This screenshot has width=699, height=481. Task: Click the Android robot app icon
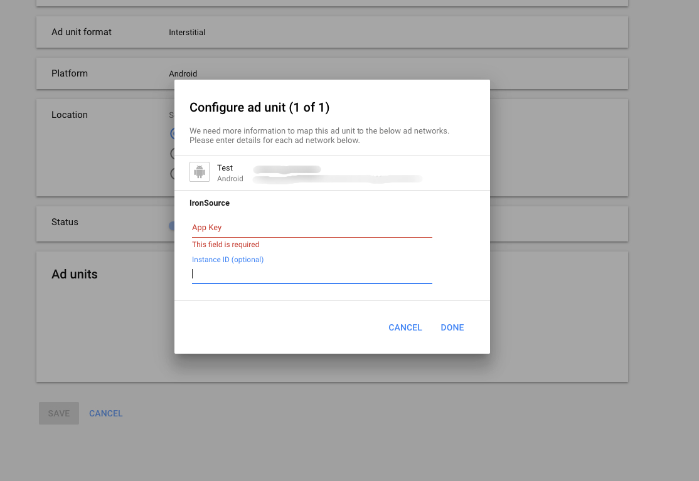[199, 172]
